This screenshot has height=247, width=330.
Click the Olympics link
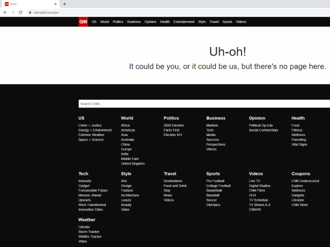(213, 205)
